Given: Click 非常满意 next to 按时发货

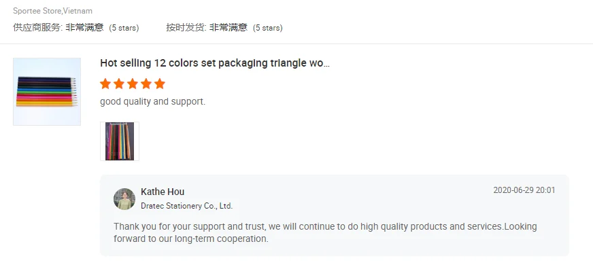Looking at the screenshot, I should pos(228,28).
